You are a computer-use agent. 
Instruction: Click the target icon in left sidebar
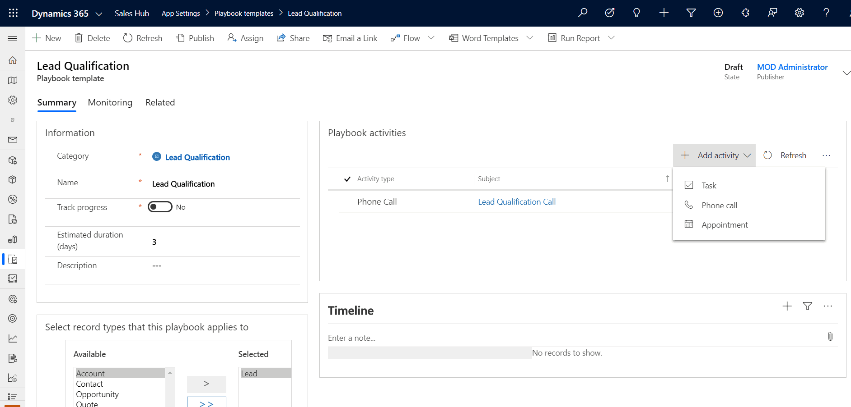click(13, 318)
